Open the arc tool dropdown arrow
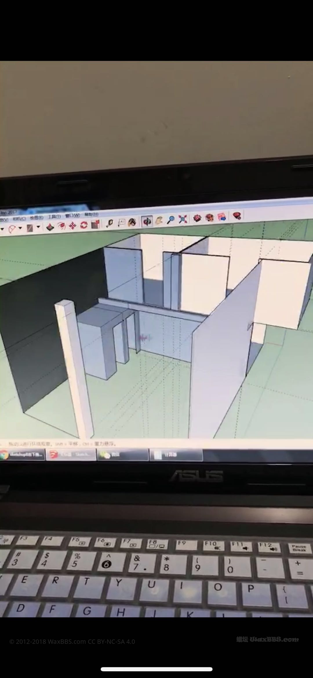 [x=20, y=228]
